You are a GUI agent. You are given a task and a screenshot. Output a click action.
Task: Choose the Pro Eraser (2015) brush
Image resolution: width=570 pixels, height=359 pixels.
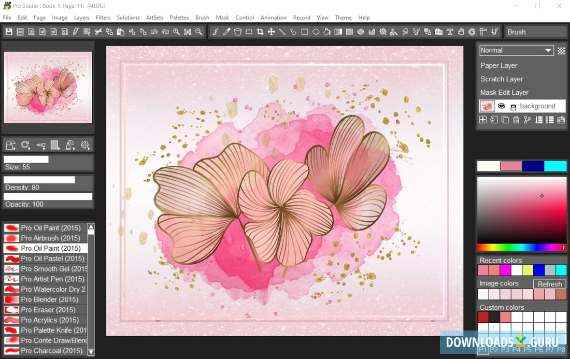(46, 310)
